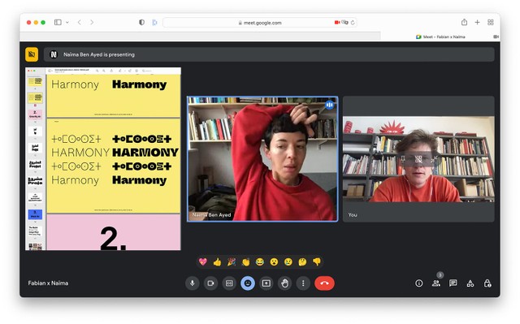Viewport: 520px width, 324px height.
Task: Open more options three-dot menu
Action: click(x=303, y=283)
